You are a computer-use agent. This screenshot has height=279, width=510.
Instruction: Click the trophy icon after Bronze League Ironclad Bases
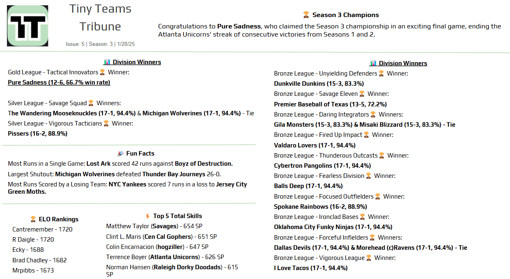point(362,217)
